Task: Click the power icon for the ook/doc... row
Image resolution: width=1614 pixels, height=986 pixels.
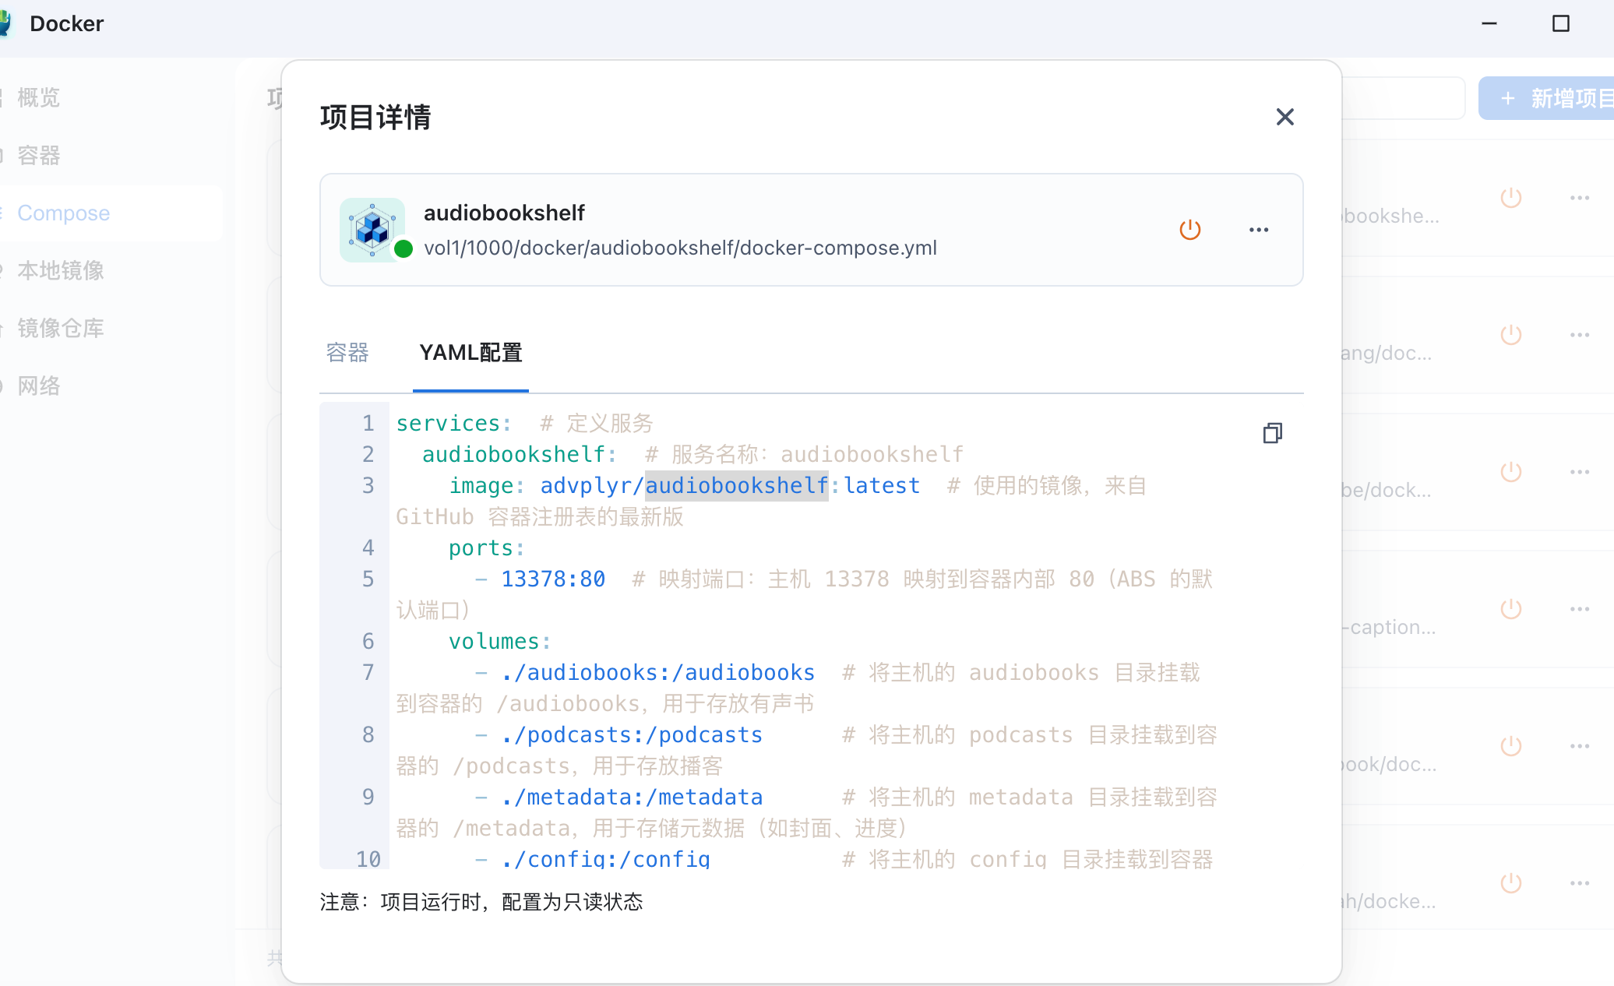Action: point(1511,746)
